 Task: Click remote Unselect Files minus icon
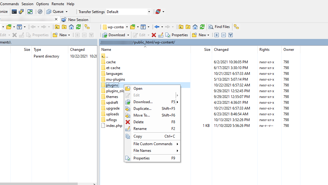click(x=224, y=35)
